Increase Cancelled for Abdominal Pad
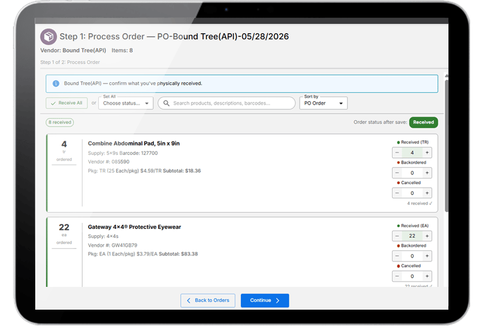 (427, 193)
